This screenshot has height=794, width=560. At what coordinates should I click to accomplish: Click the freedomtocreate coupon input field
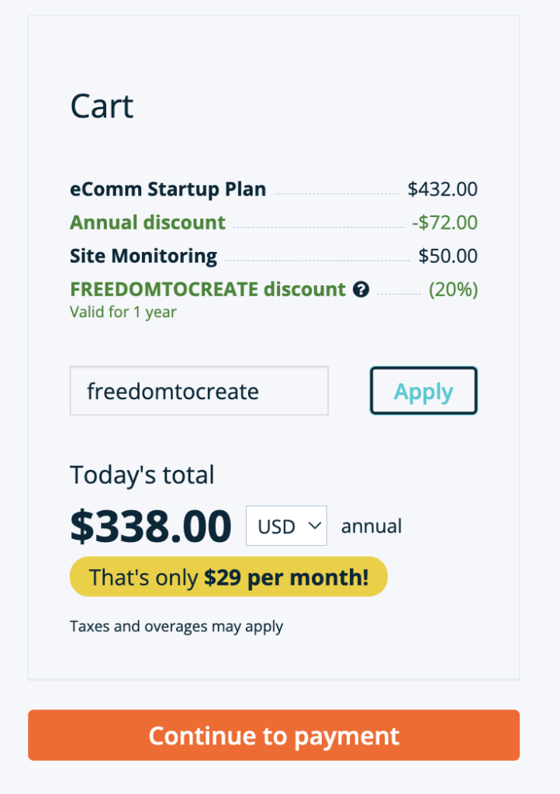pyautogui.click(x=199, y=391)
